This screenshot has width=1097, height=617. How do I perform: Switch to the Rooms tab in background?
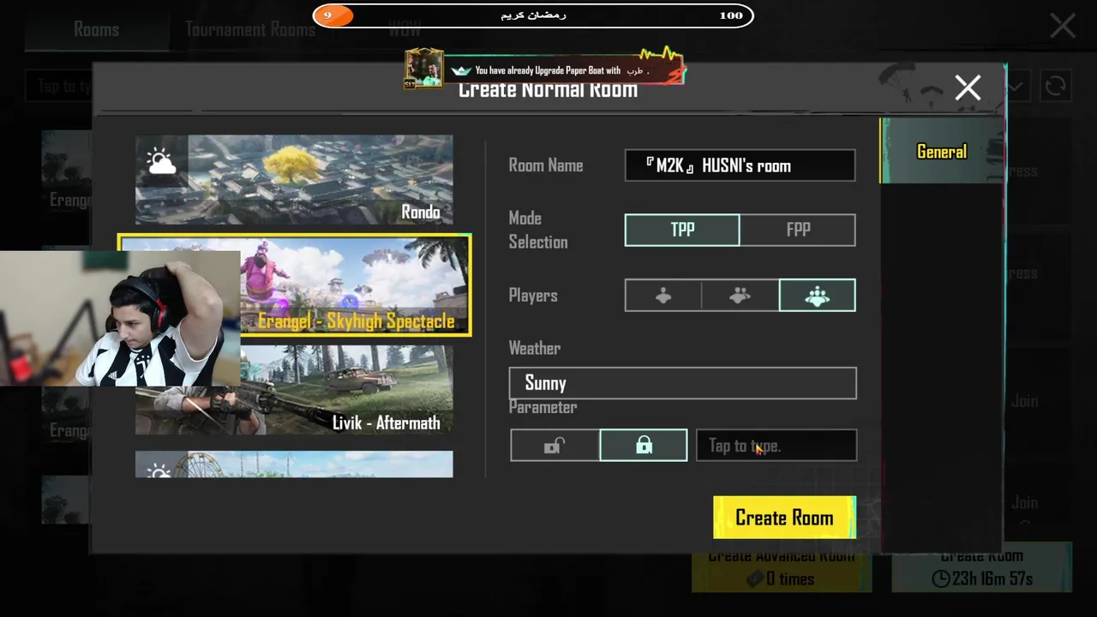click(x=96, y=29)
